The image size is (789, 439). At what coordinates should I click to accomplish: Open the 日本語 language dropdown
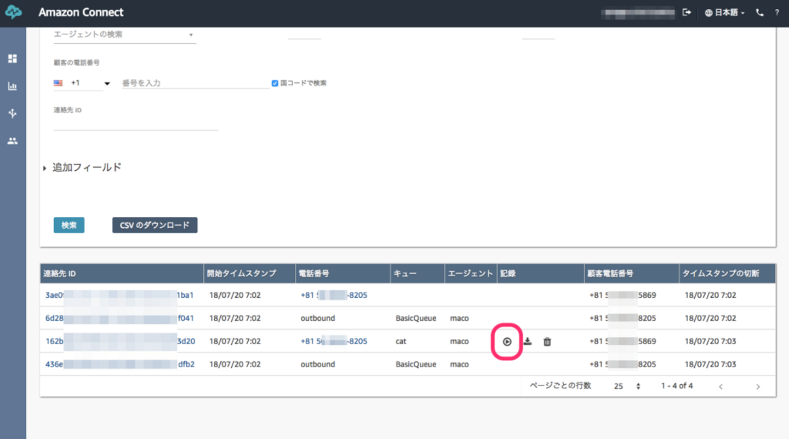click(724, 13)
